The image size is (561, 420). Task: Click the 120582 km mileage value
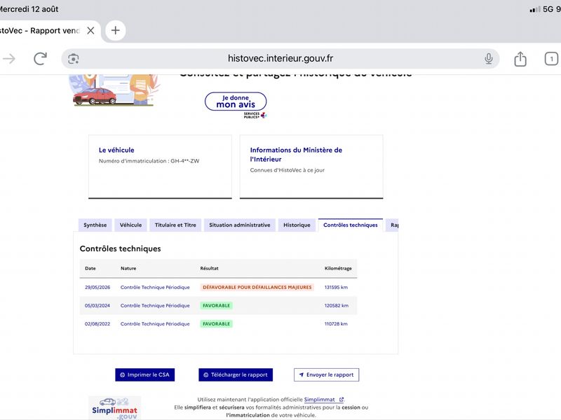[x=337, y=305]
